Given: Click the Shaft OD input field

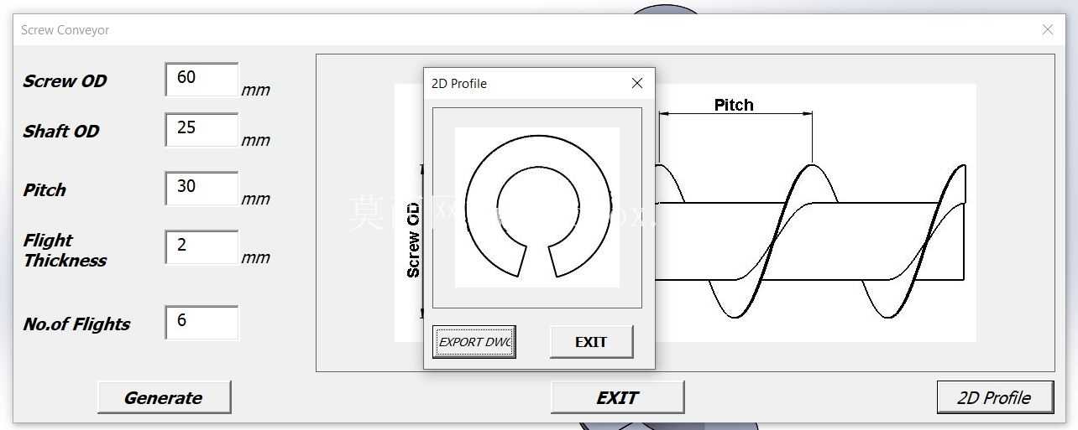Looking at the screenshot, I should tap(201, 130).
